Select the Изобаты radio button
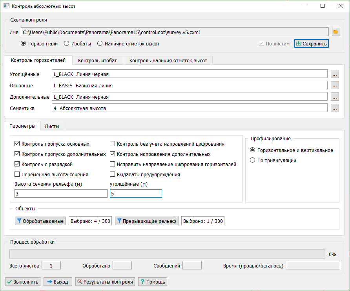 pos(67,44)
